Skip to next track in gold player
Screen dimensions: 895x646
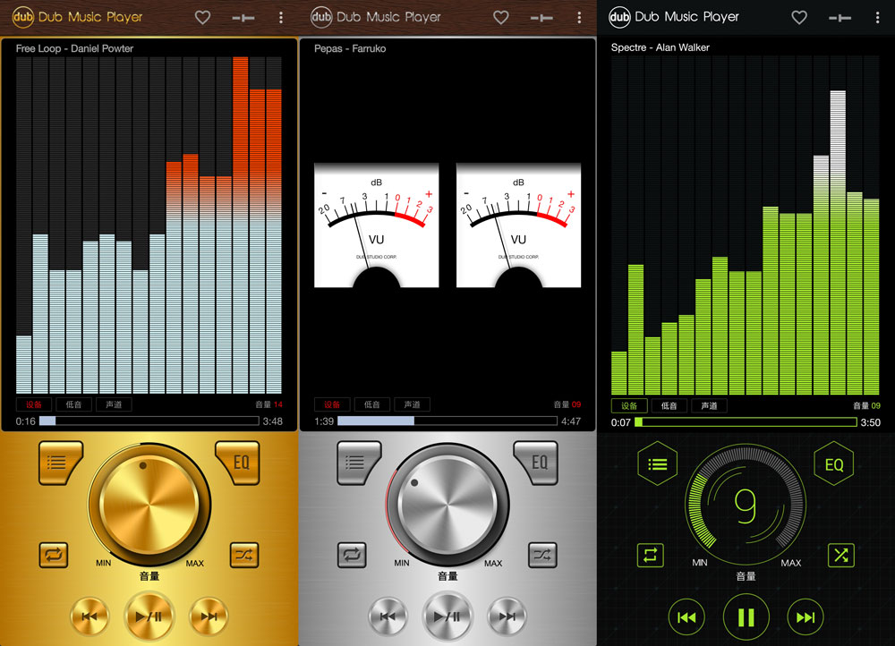(x=209, y=616)
